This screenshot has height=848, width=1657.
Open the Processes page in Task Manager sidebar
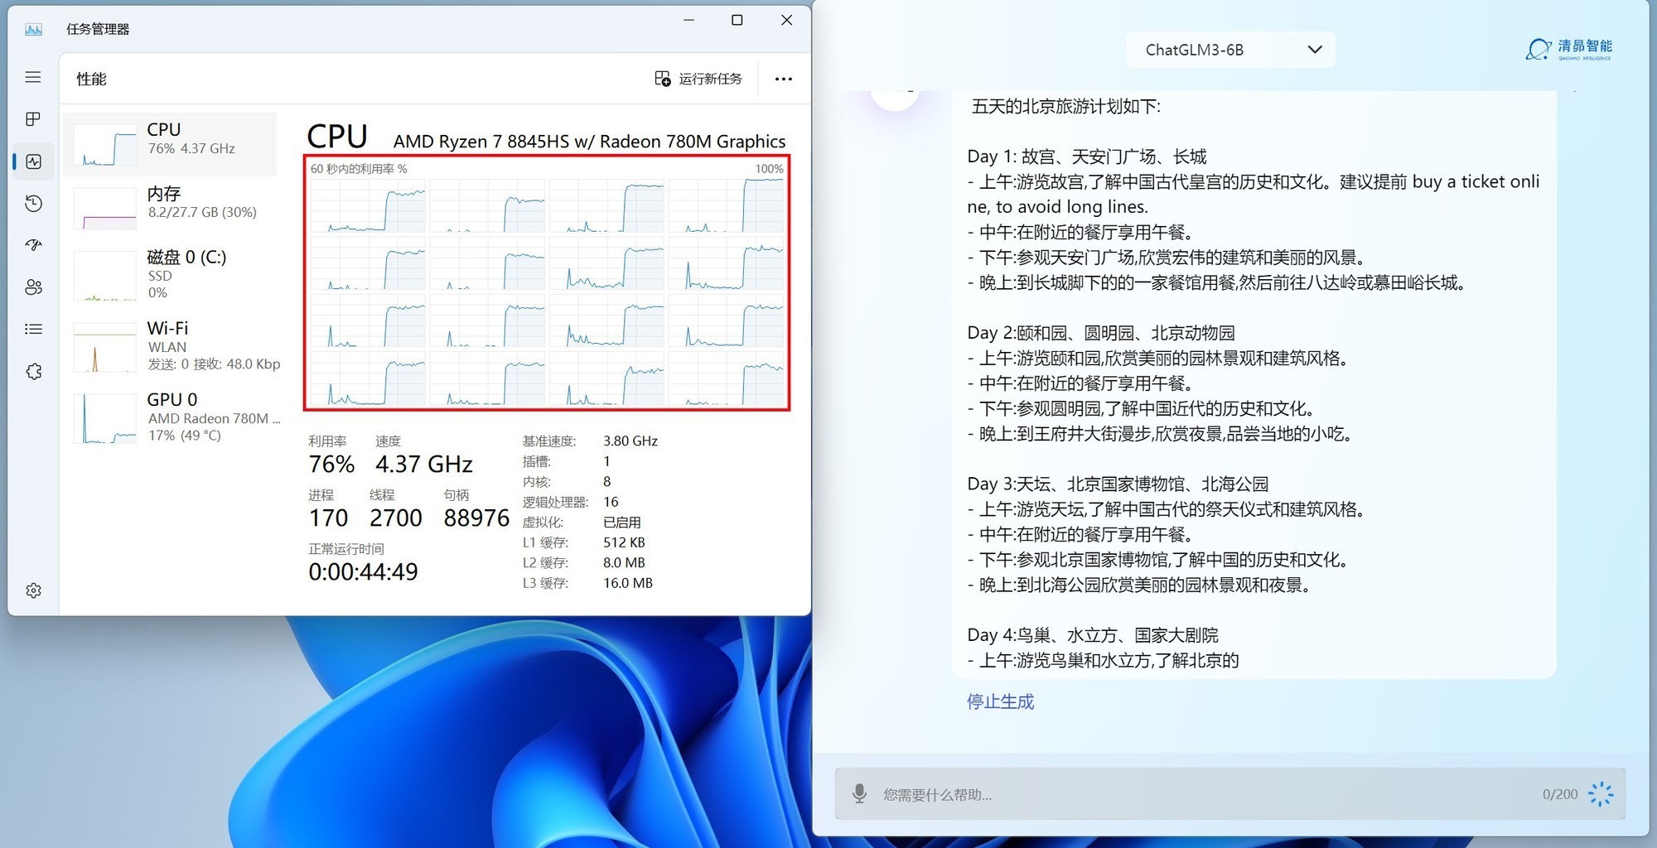(x=33, y=119)
